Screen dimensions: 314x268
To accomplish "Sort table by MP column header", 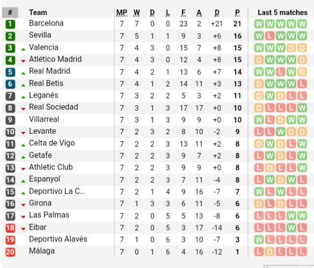I will coord(122,13).
